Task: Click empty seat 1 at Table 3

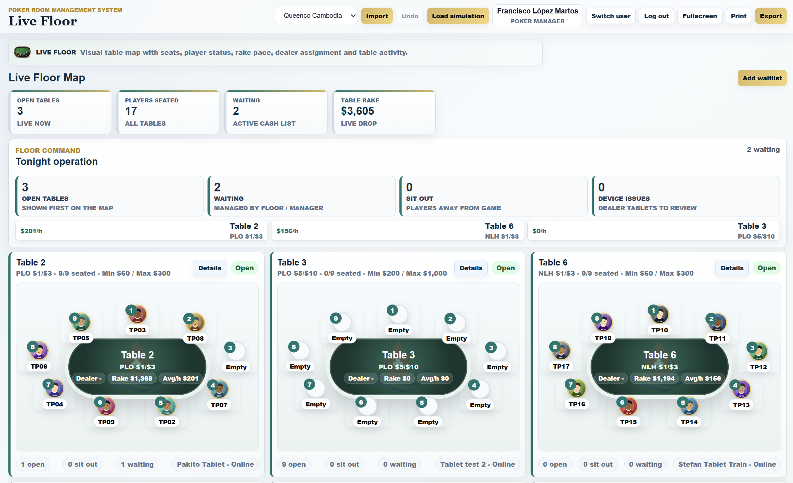Action: pyautogui.click(x=398, y=314)
